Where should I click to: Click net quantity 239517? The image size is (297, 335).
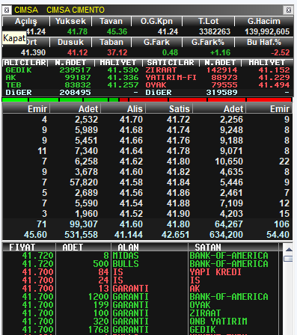pos(75,70)
